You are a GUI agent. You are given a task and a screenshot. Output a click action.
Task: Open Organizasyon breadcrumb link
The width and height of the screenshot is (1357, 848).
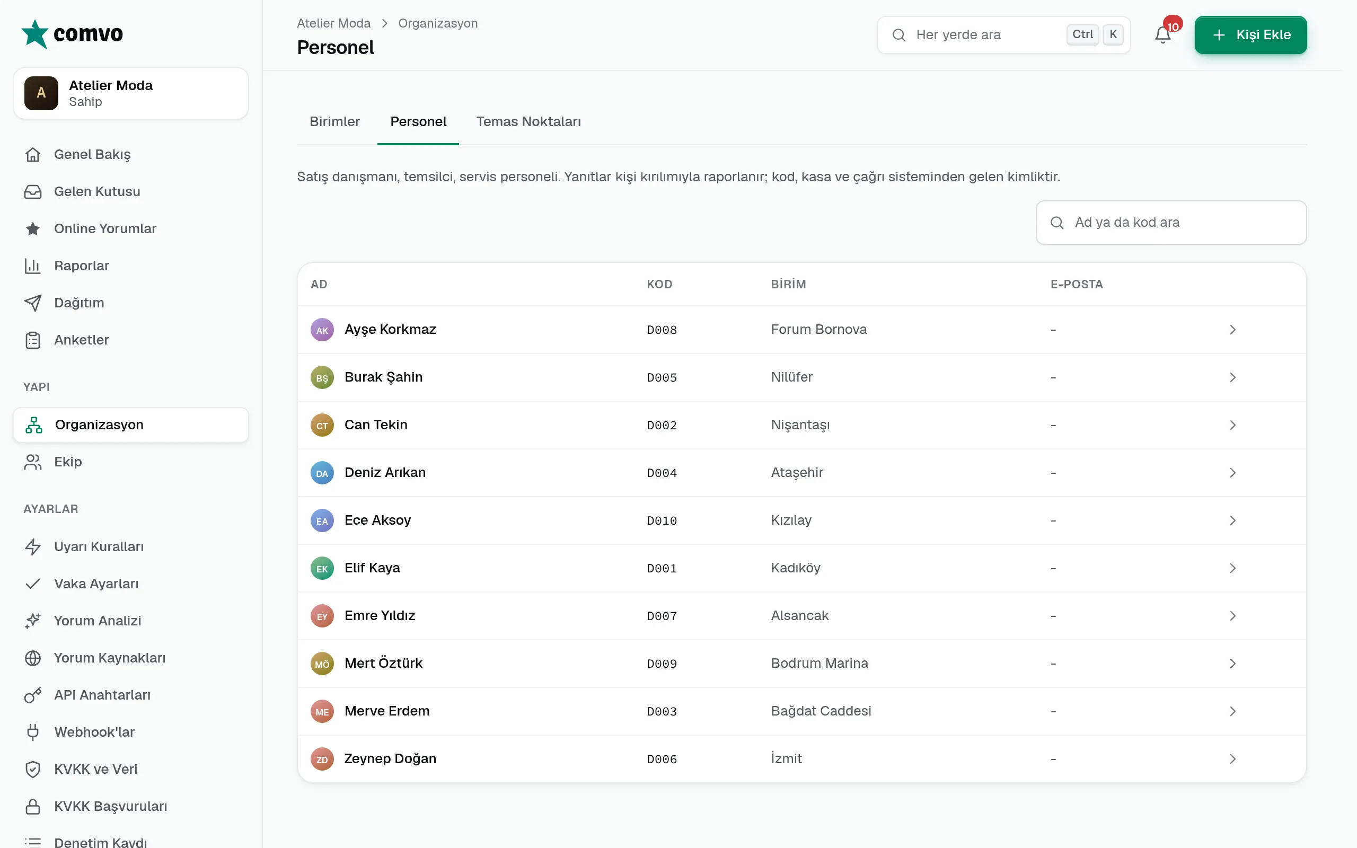coord(438,23)
